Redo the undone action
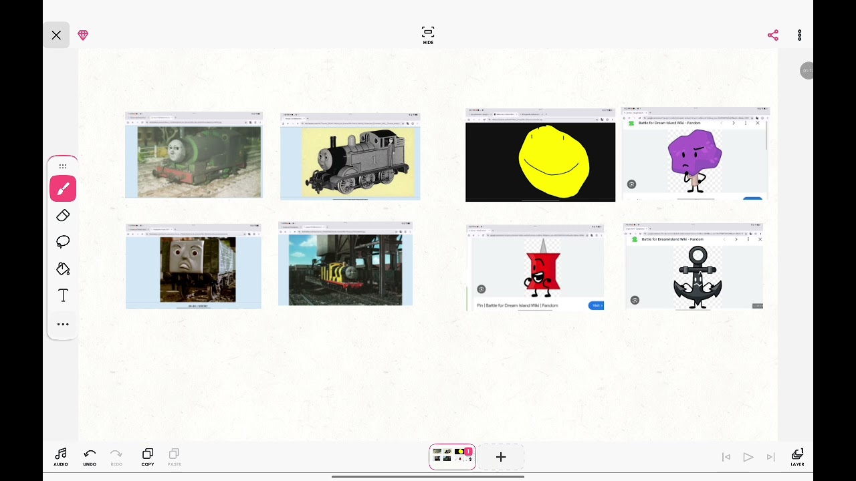Screen dimensions: 856x481 (116, 458)
